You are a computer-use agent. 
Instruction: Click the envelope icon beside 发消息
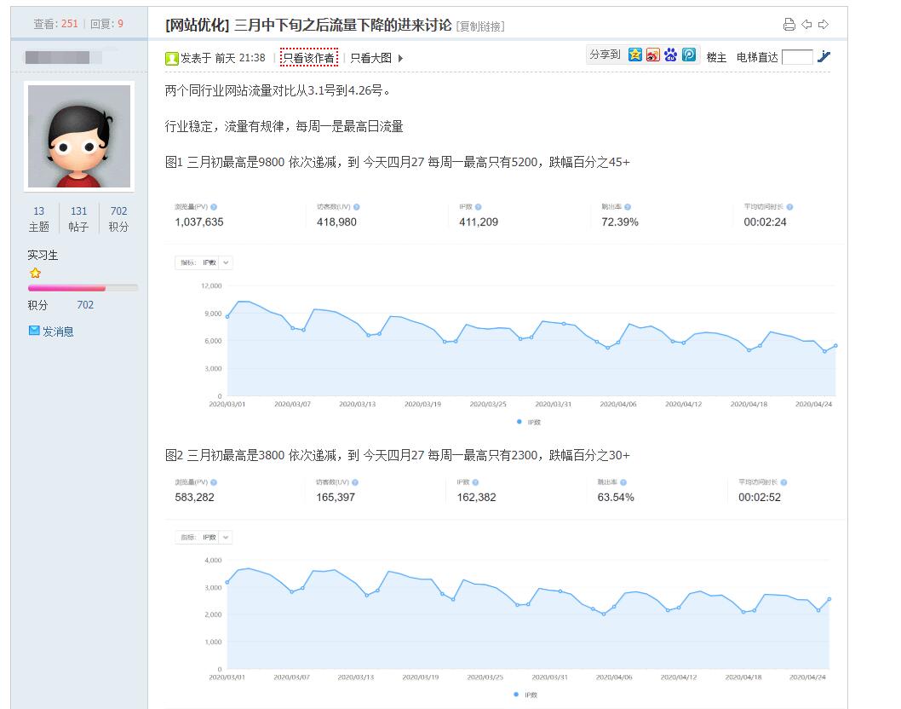coord(34,331)
